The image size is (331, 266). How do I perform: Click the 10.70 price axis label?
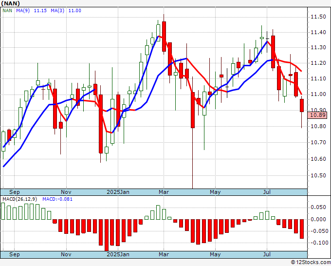click(318, 142)
